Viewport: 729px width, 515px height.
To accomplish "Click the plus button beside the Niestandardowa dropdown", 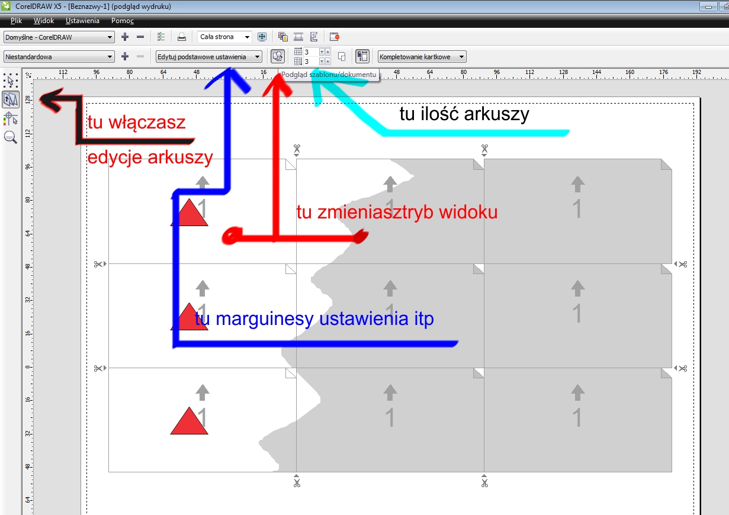I will tap(125, 57).
